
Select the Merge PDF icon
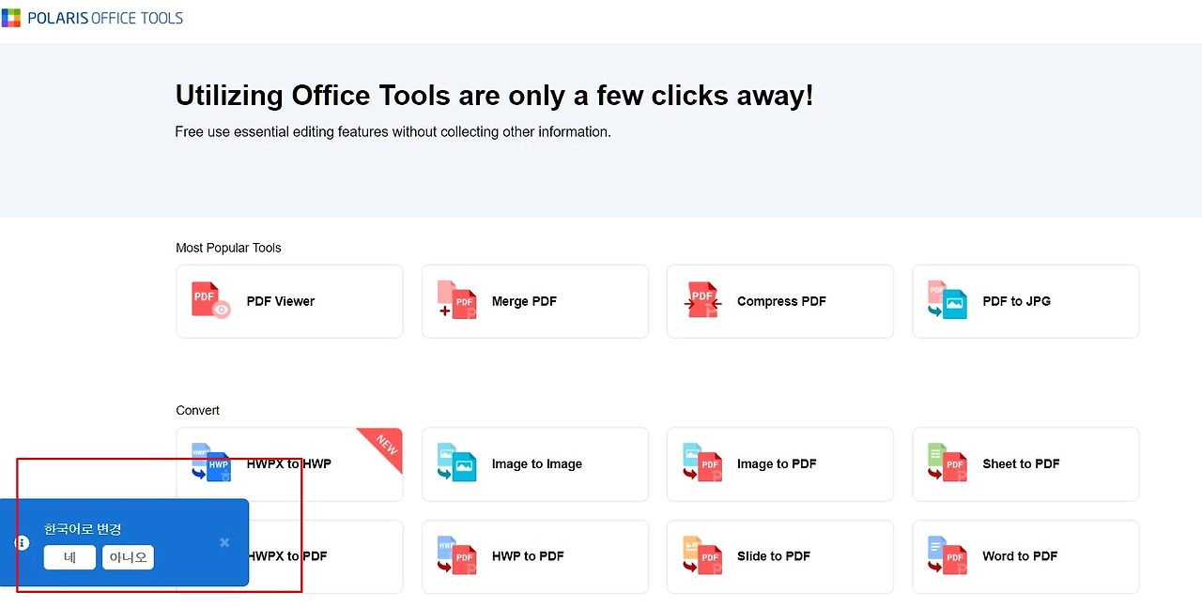coord(456,300)
